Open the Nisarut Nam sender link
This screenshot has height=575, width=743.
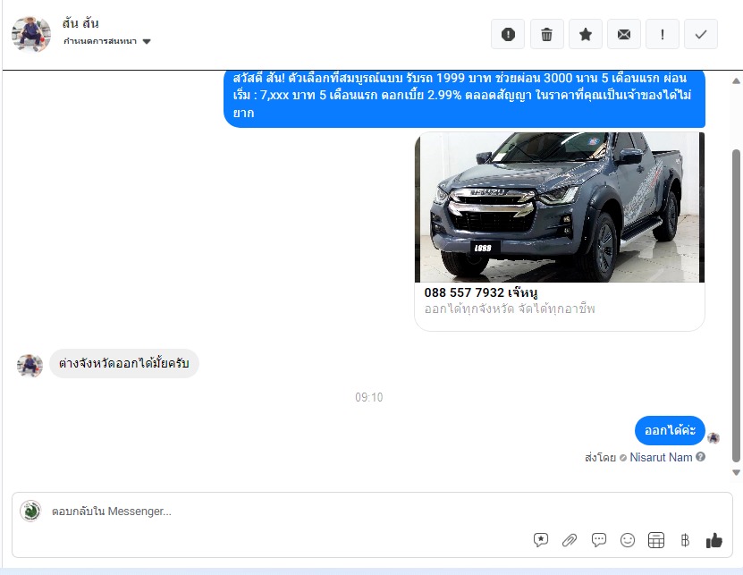point(661,457)
